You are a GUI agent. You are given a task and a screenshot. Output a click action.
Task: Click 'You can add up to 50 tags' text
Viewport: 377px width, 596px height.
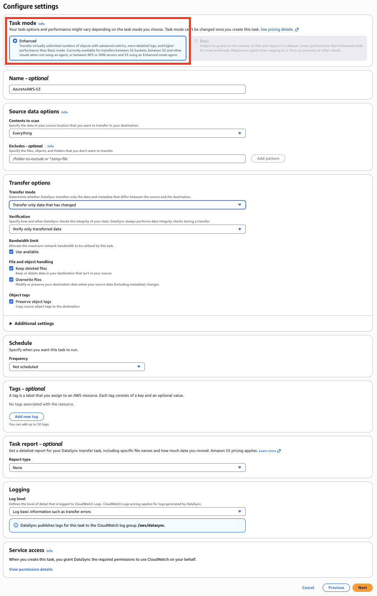pyautogui.click(x=29, y=424)
